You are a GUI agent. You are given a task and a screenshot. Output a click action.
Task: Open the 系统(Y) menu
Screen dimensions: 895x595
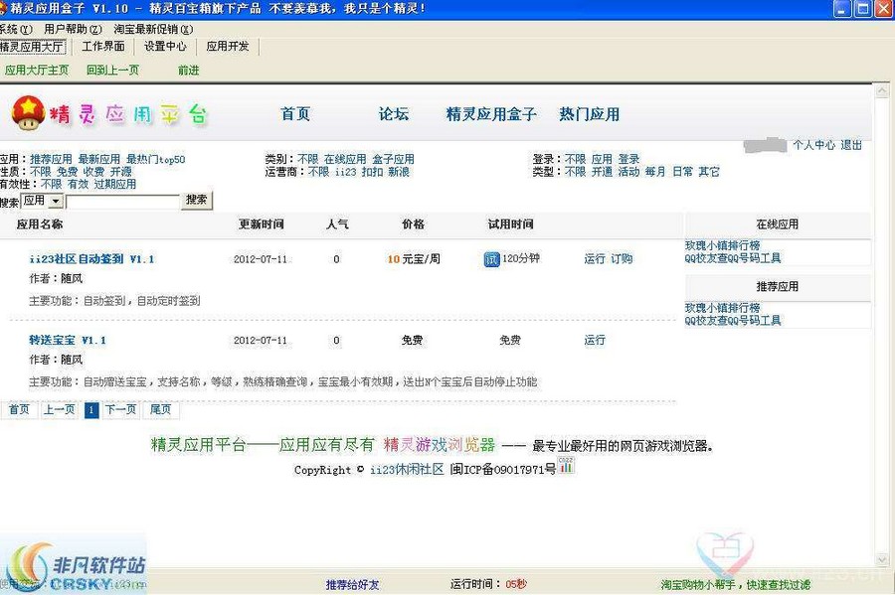click(x=13, y=28)
